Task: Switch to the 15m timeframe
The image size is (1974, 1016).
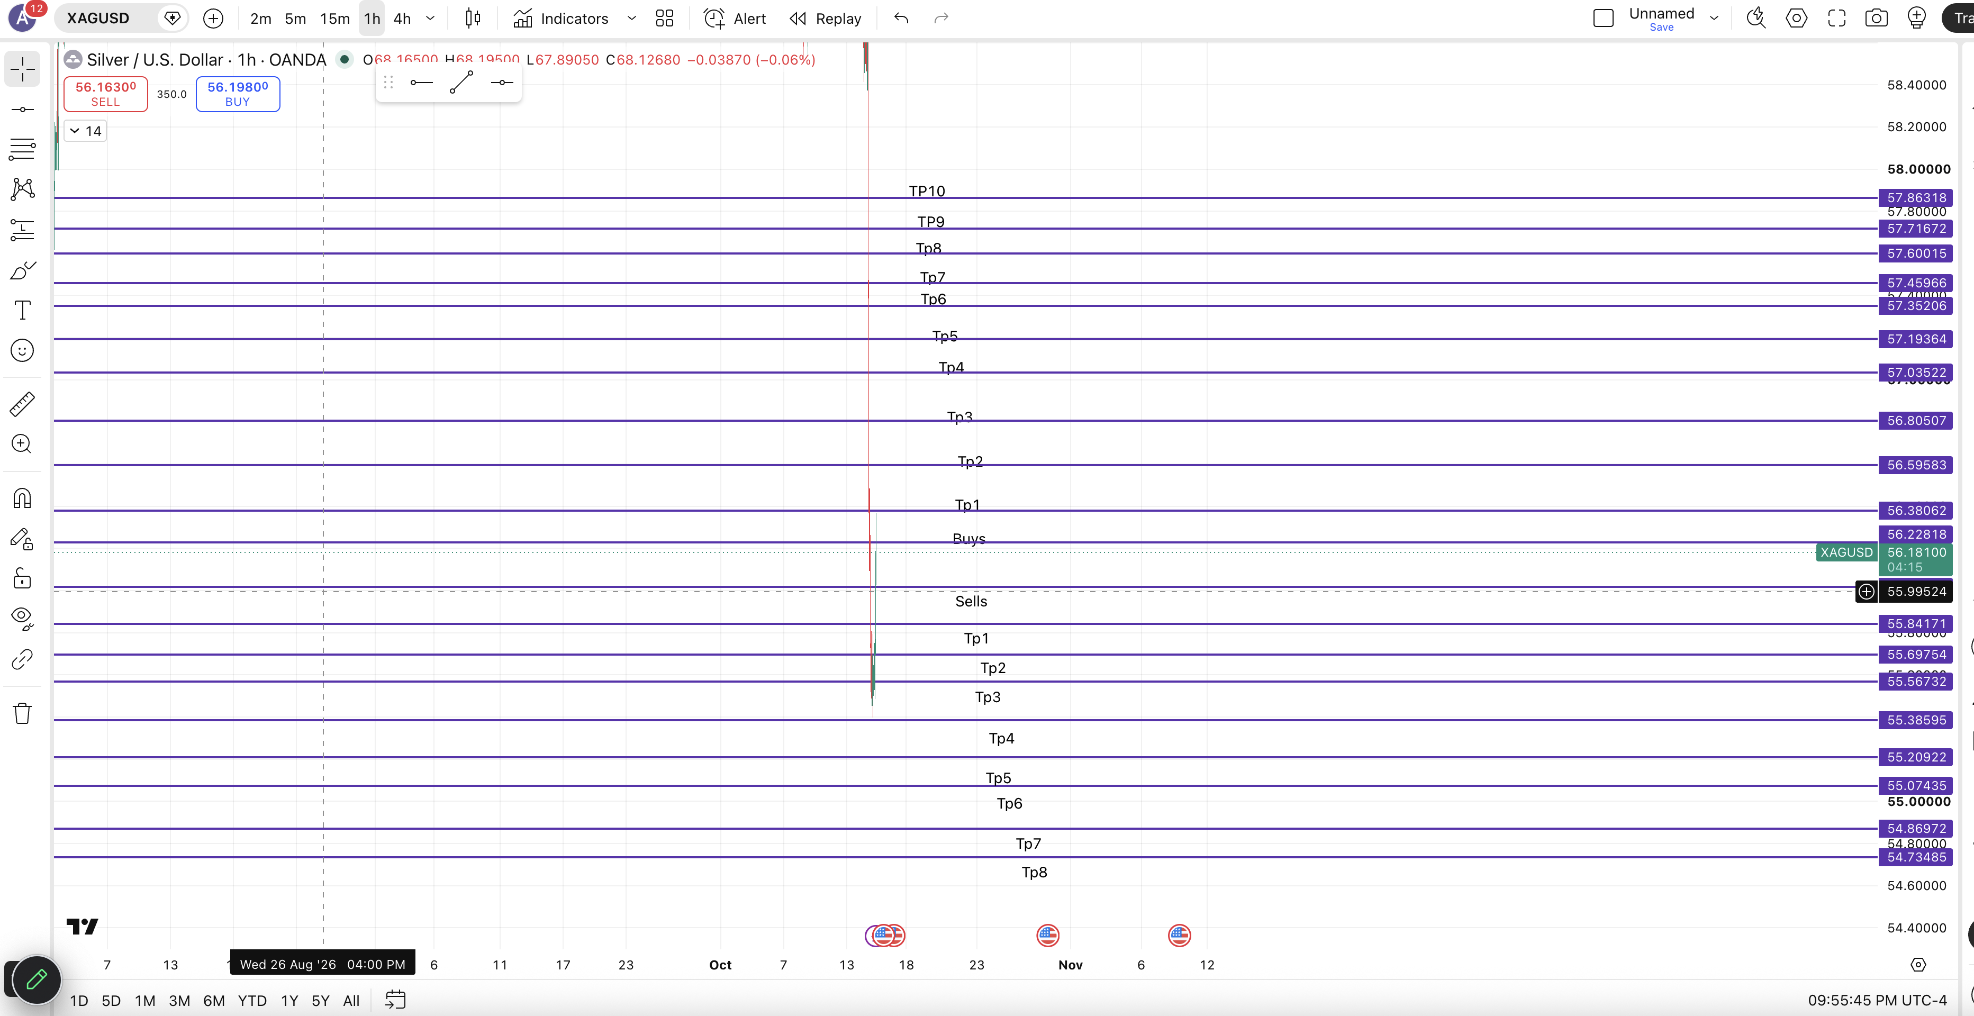Action: coord(334,19)
